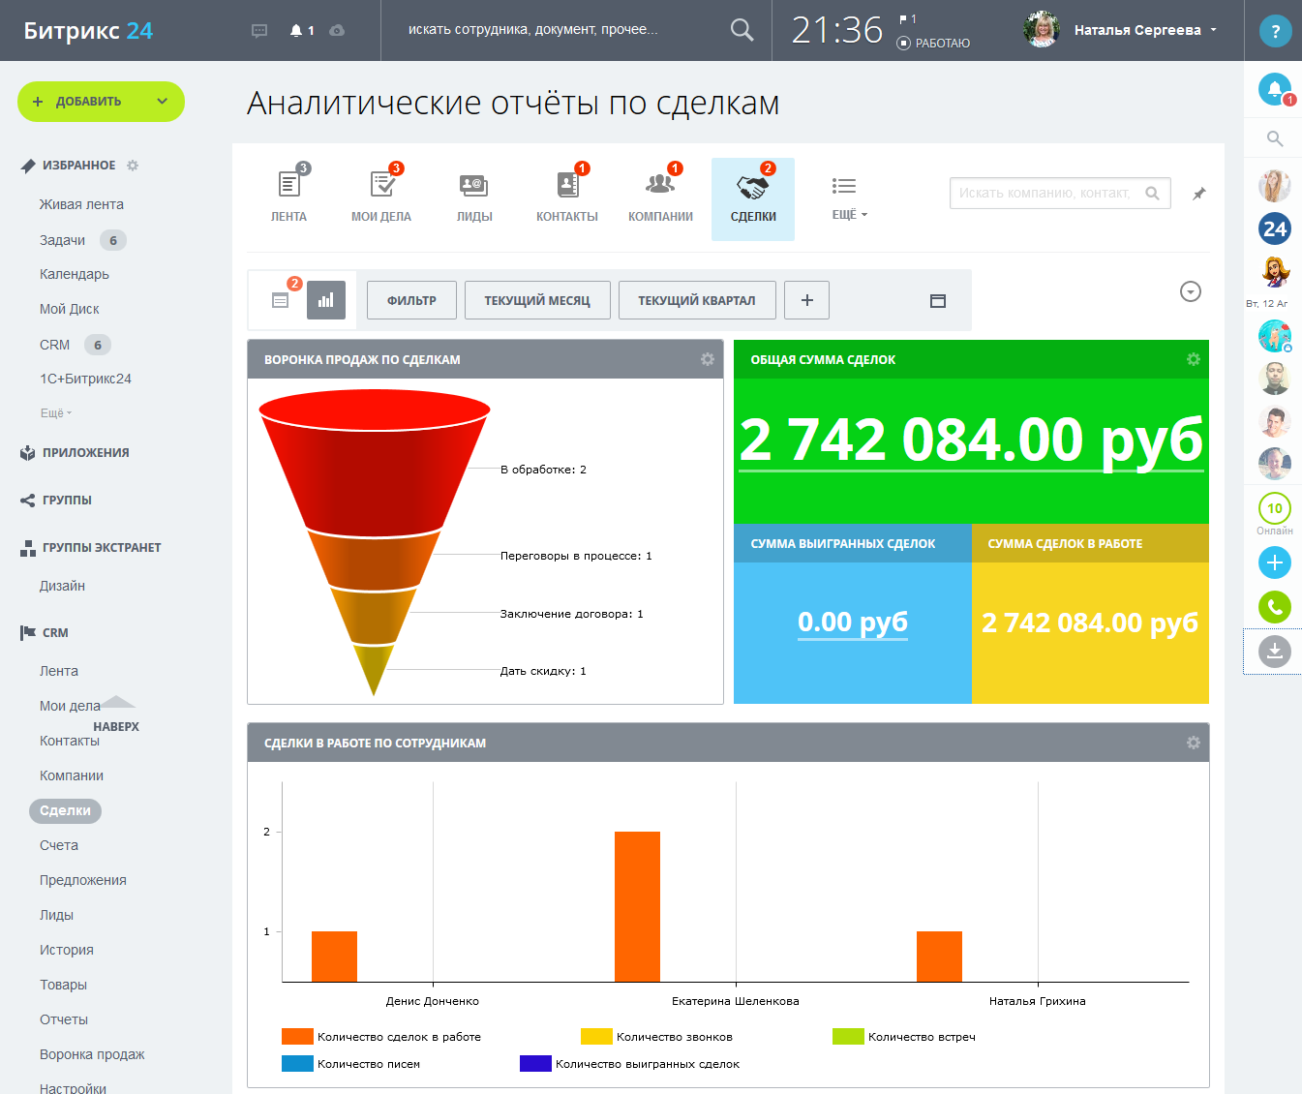Viewport: 1302px width, 1094px height.
Task: Toggle the chart analytics view button
Action: [326, 300]
